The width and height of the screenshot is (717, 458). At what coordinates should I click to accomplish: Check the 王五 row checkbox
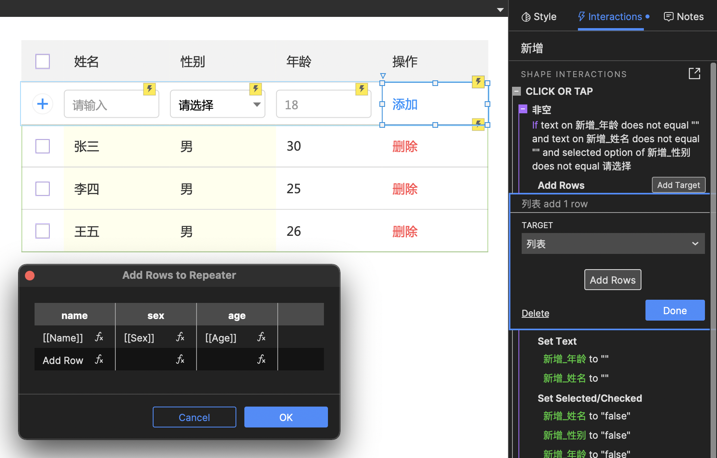pyautogui.click(x=43, y=231)
